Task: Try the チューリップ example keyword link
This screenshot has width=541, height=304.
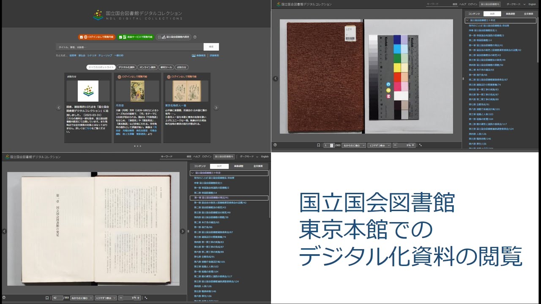Action: click(x=105, y=55)
